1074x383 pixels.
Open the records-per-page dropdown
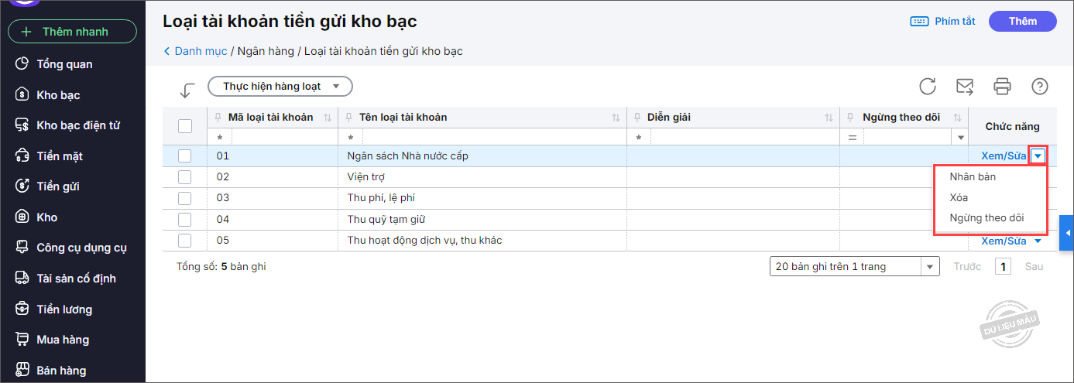(x=930, y=267)
